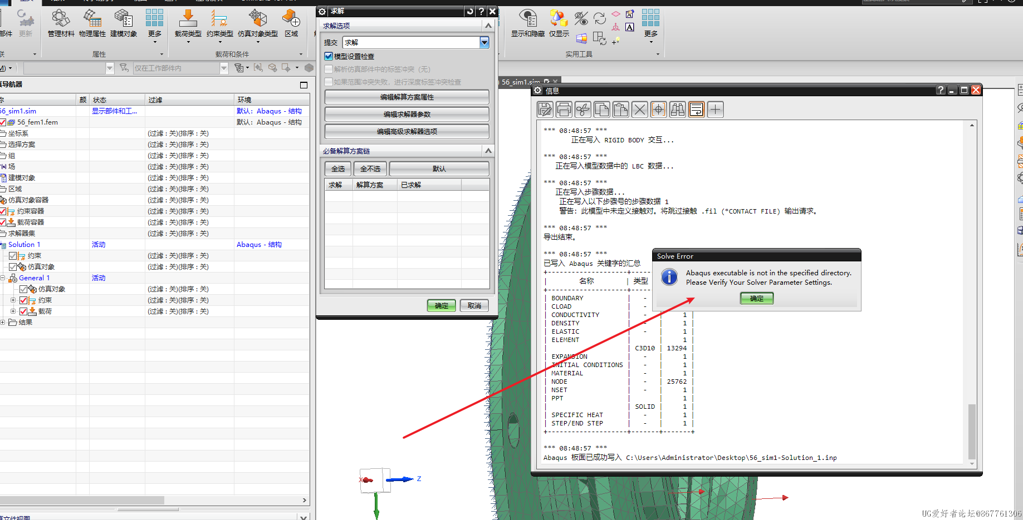Click 编辑高级求解器选项 button
Viewport: 1023px width, 520px height.
[x=407, y=132]
